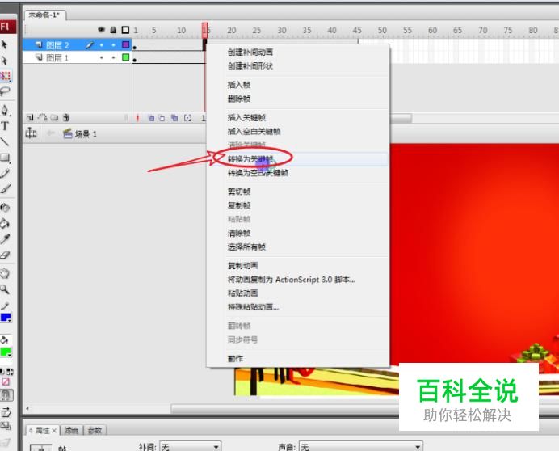Select the Selection (black arrow) tool
This screenshot has width=559, height=451.
[5, 44]
